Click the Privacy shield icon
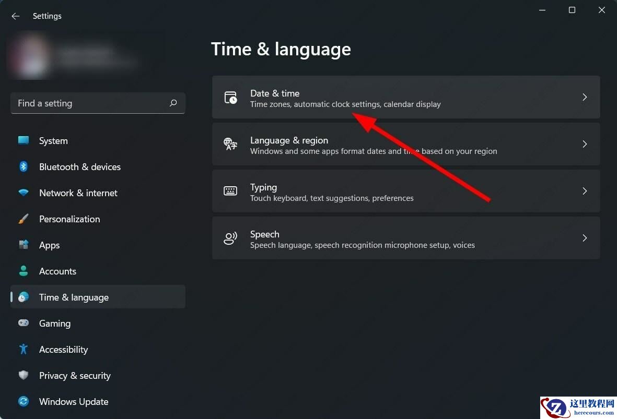617x419 pixels. point(24,375)
